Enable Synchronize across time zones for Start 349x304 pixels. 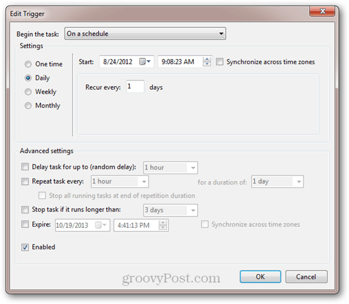tap(219, 61)
